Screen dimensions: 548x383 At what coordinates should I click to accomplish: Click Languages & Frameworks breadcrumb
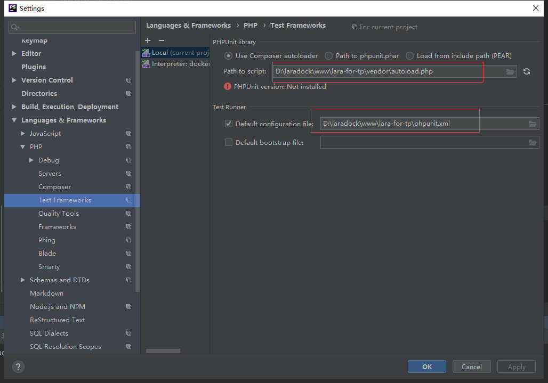click(188, 26)
